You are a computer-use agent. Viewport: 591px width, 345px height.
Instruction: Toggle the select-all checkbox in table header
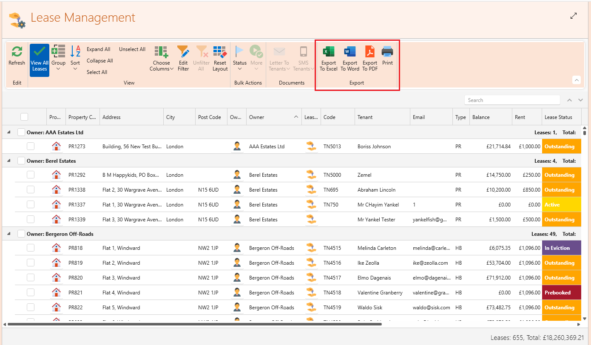tap(24, 117)
